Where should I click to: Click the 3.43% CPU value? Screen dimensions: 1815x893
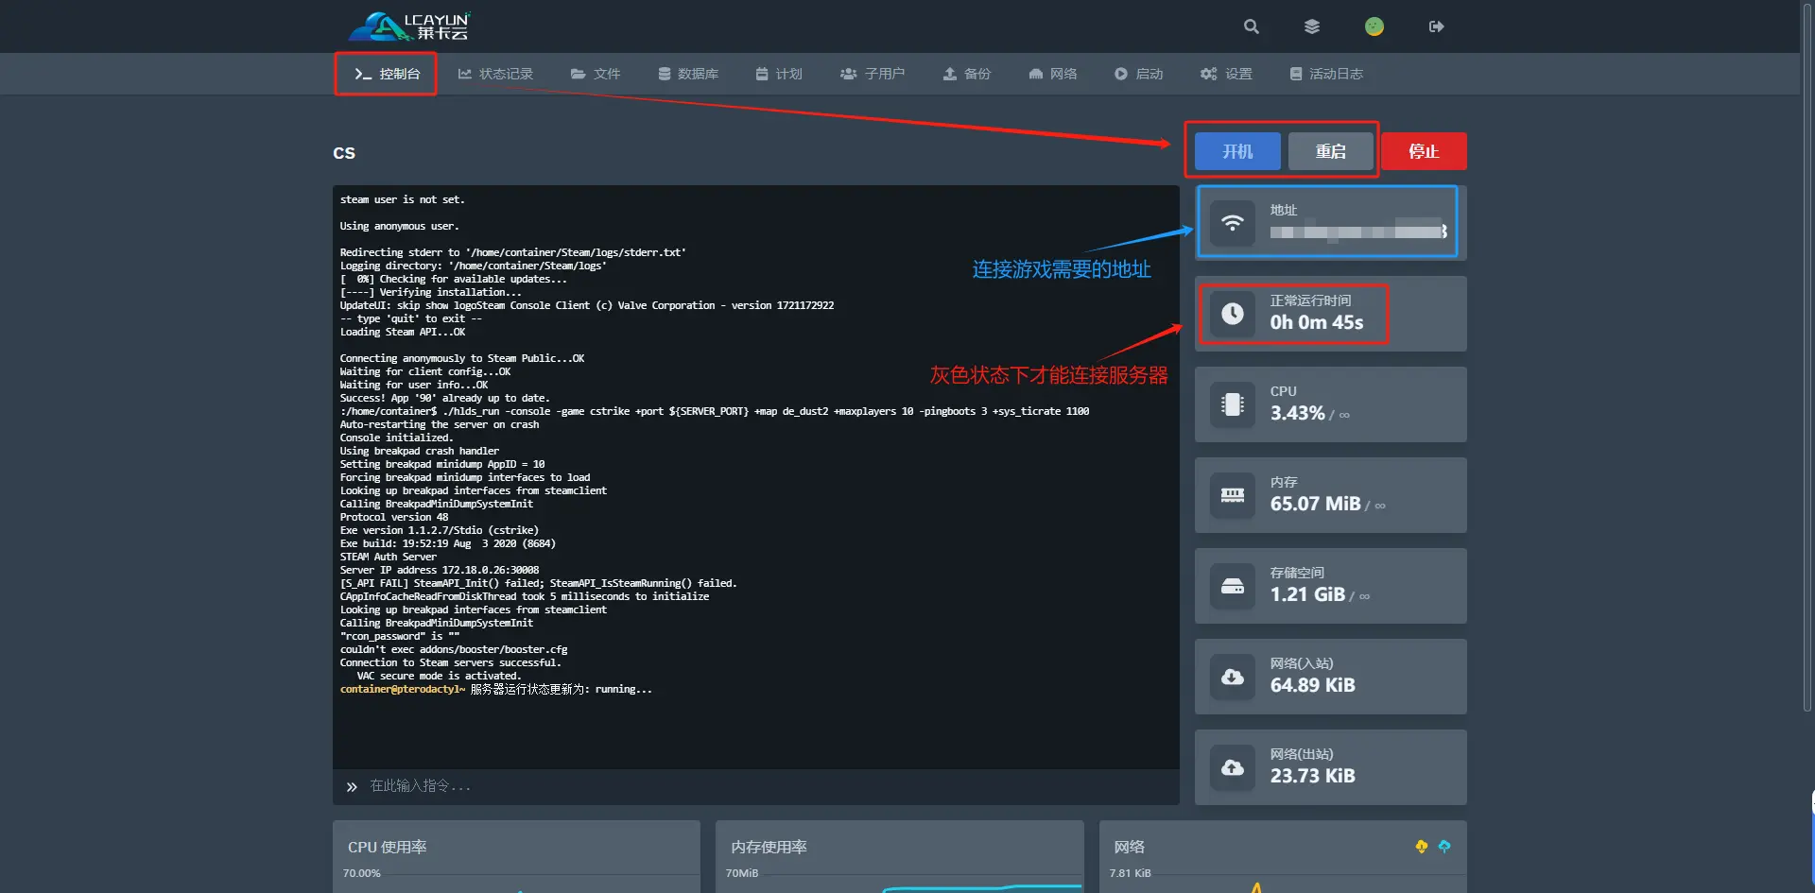pos(1297,413)
